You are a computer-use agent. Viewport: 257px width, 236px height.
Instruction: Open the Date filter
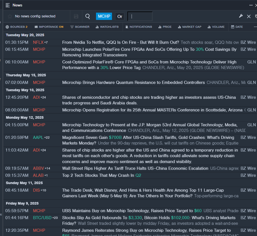click(237, 27)
